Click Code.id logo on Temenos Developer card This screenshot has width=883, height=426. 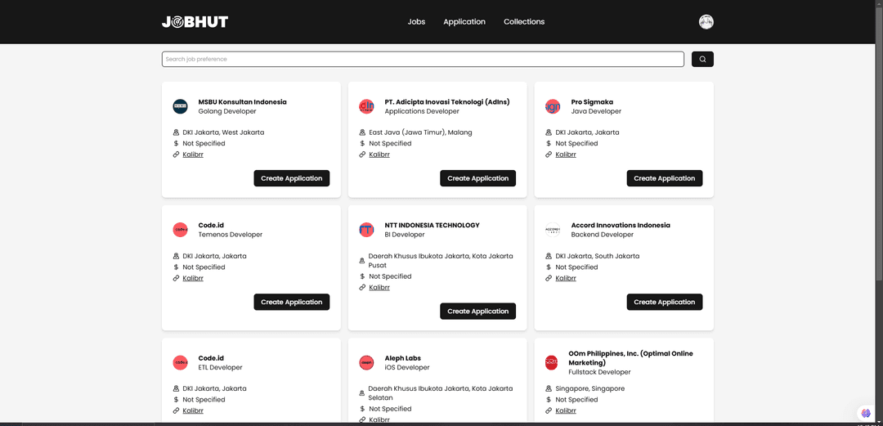[x=180, y=229]
